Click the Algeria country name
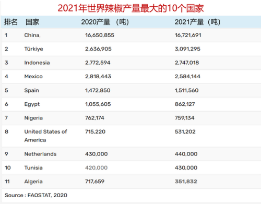This screenshot has width=261, height=204. coord(33,182)
